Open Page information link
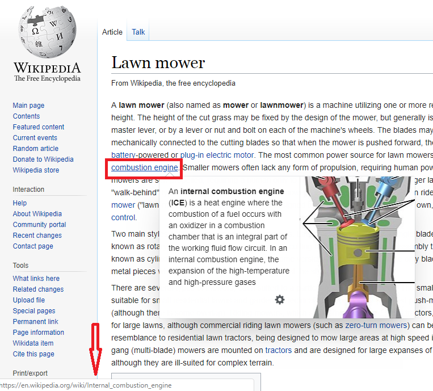Screen dimensions: 433x391 point(39,332)
